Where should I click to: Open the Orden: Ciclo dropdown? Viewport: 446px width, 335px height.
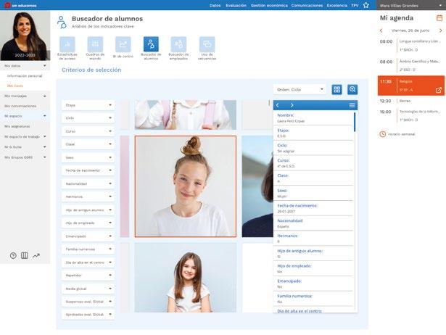tap(300, 90)
